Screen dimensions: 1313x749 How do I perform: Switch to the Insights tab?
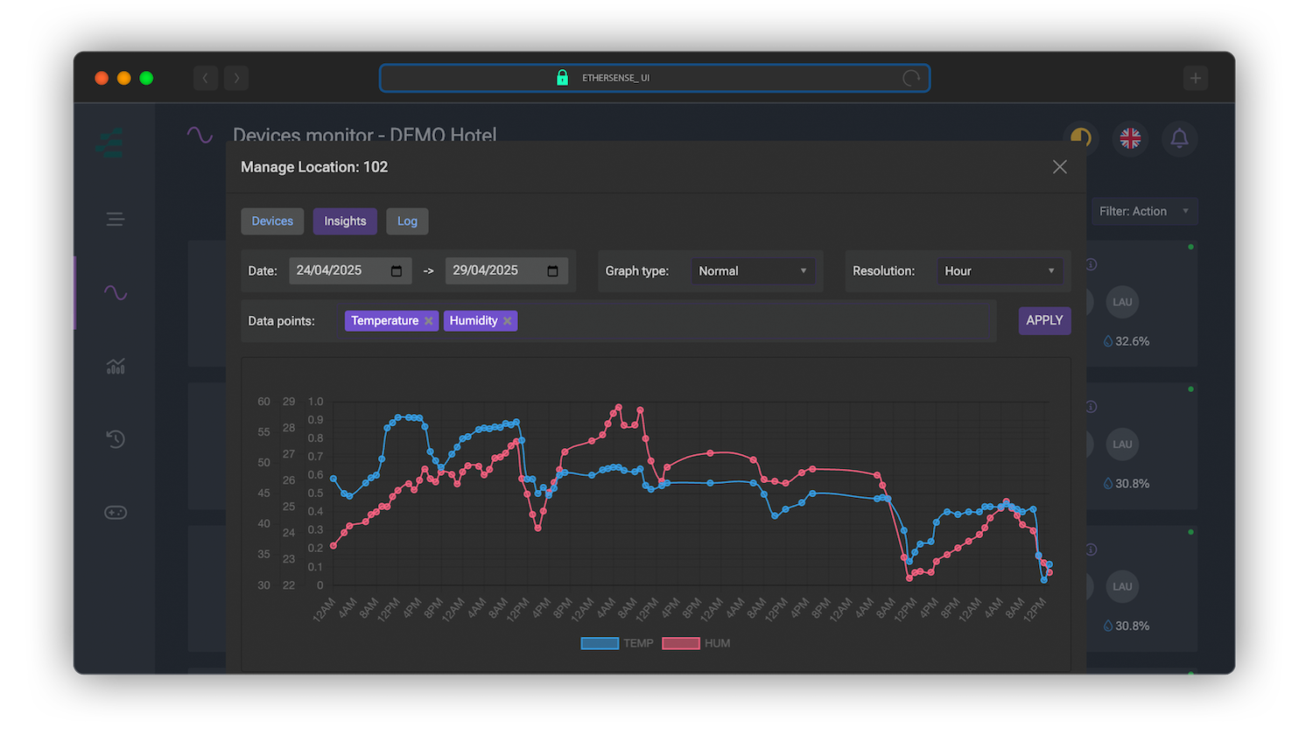click(345, 221)
